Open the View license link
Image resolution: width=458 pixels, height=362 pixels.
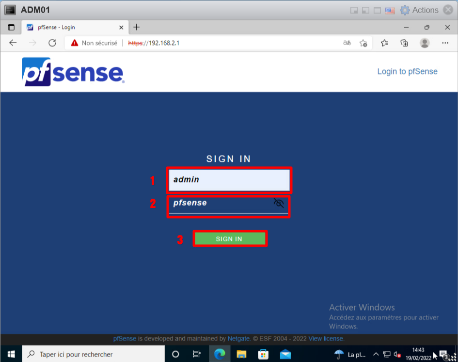(326, 339)
